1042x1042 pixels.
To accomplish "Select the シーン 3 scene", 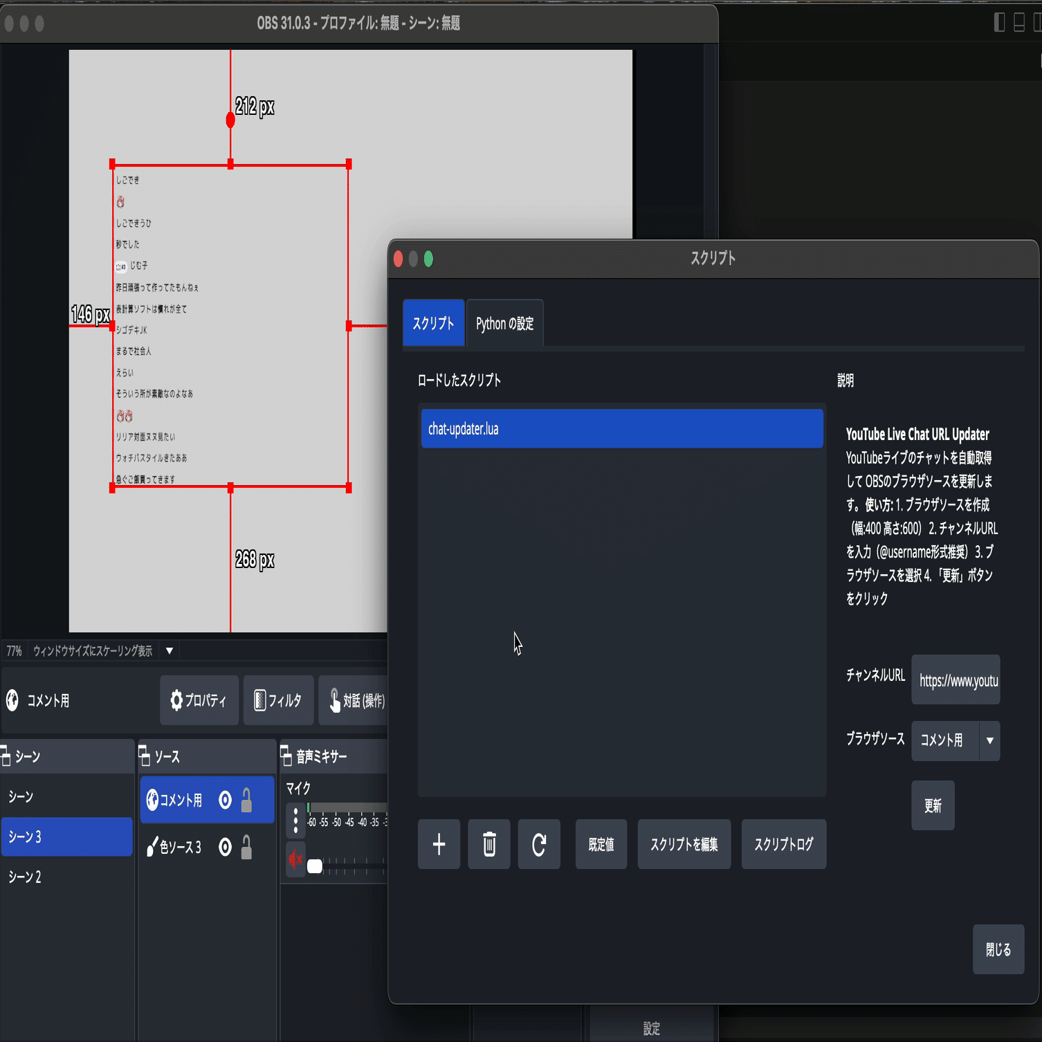I will (66, 837).
